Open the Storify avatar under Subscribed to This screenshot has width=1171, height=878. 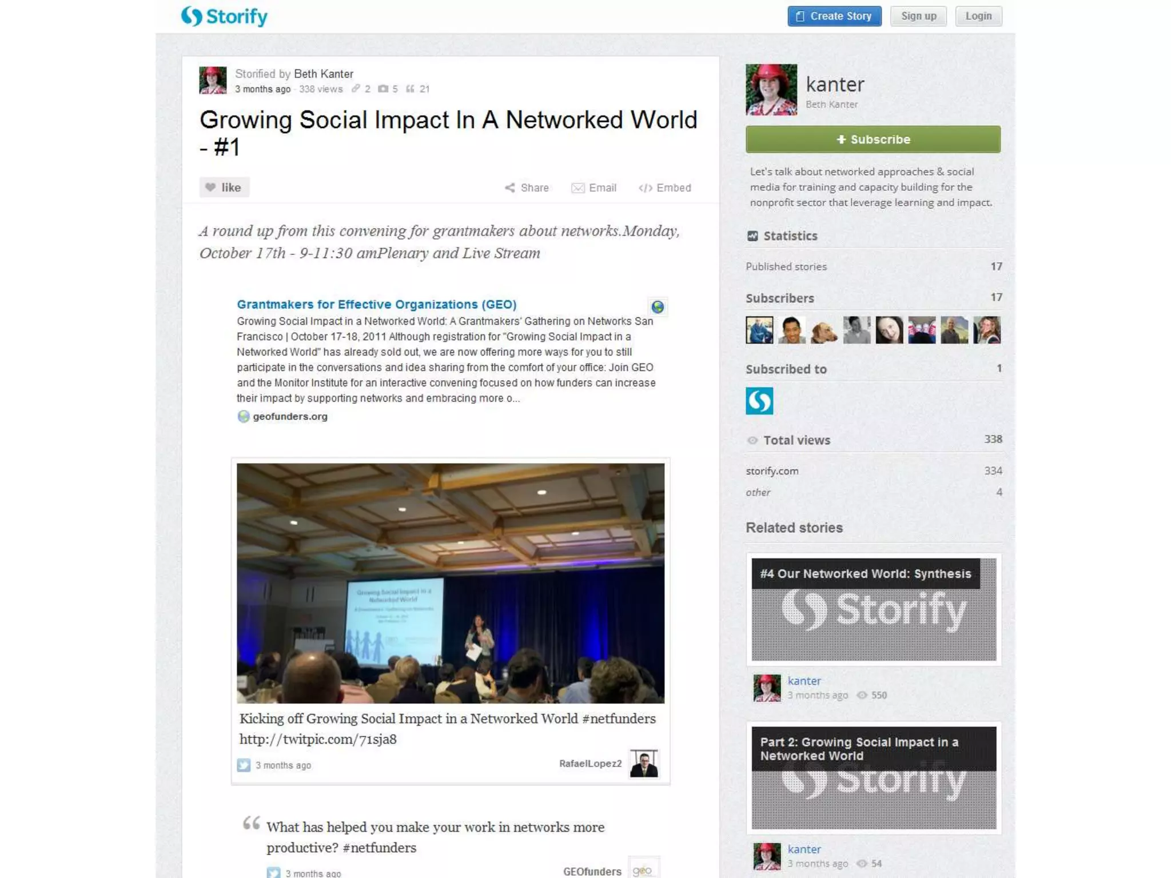coord(759,401)
